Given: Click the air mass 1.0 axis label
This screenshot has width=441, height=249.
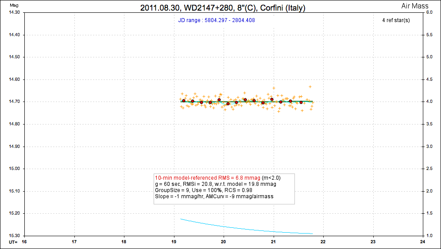Looking at the screenshot, I should point(429,236).
